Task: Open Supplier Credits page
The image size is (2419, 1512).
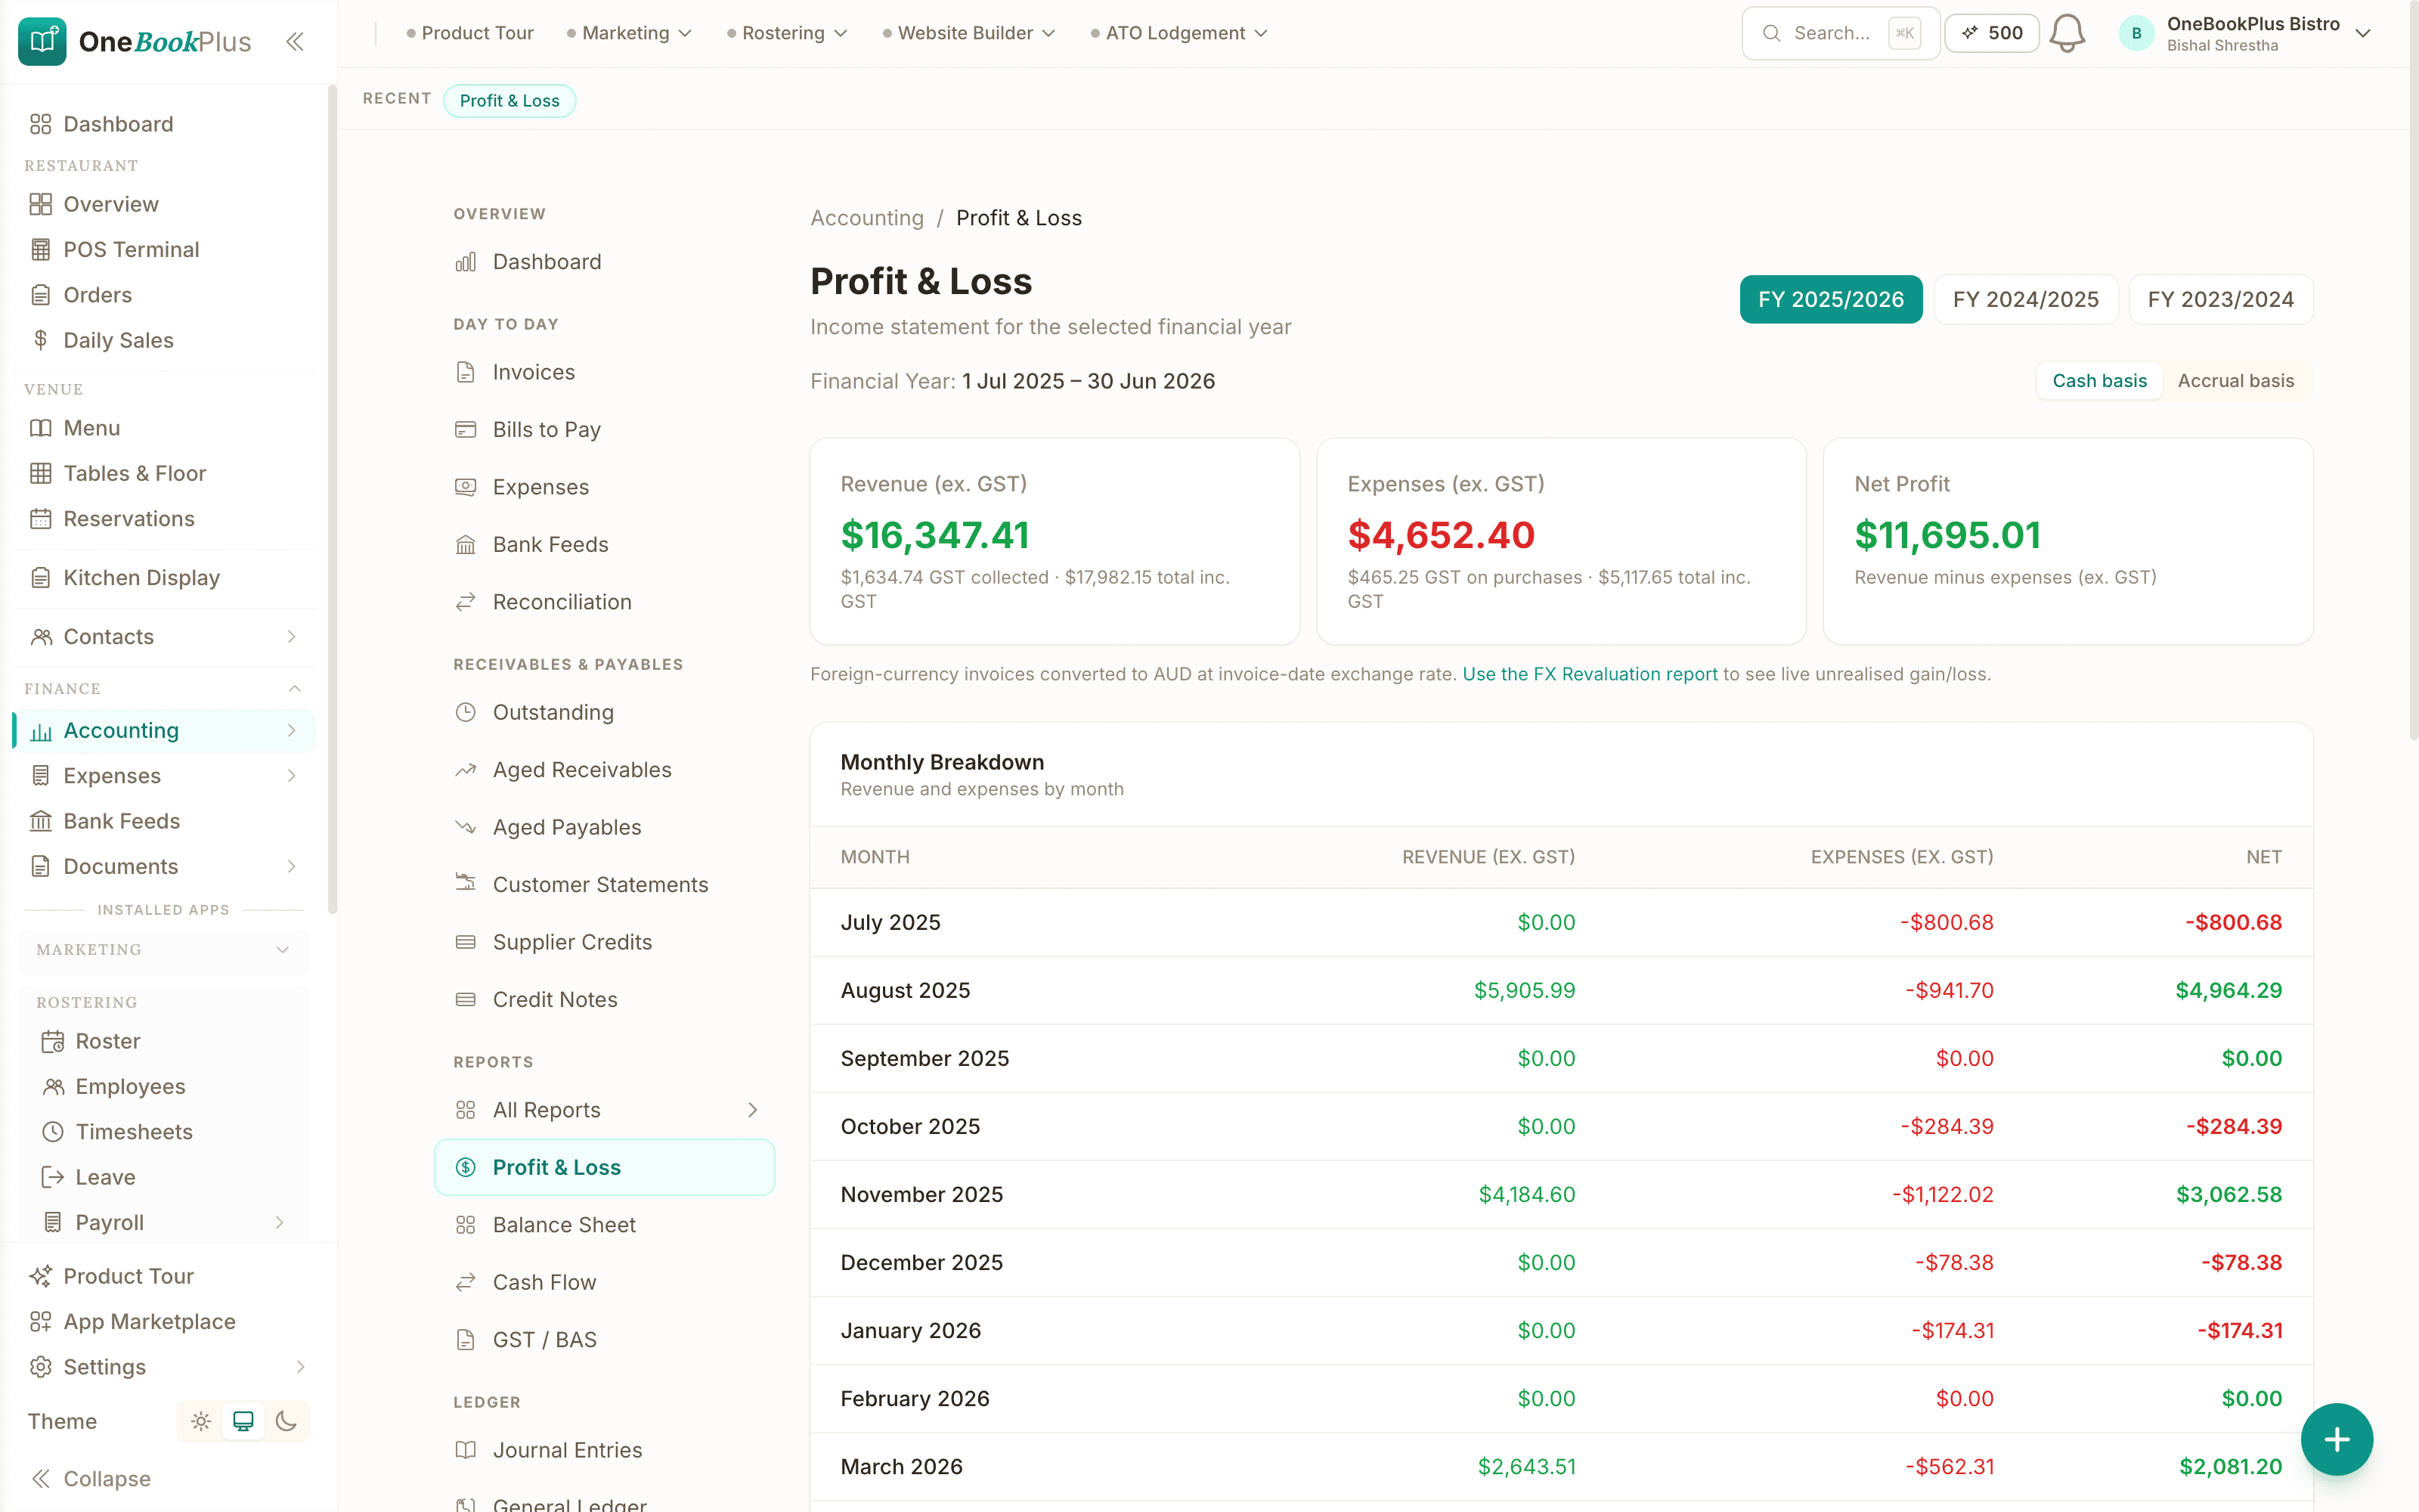Action: 604,942
